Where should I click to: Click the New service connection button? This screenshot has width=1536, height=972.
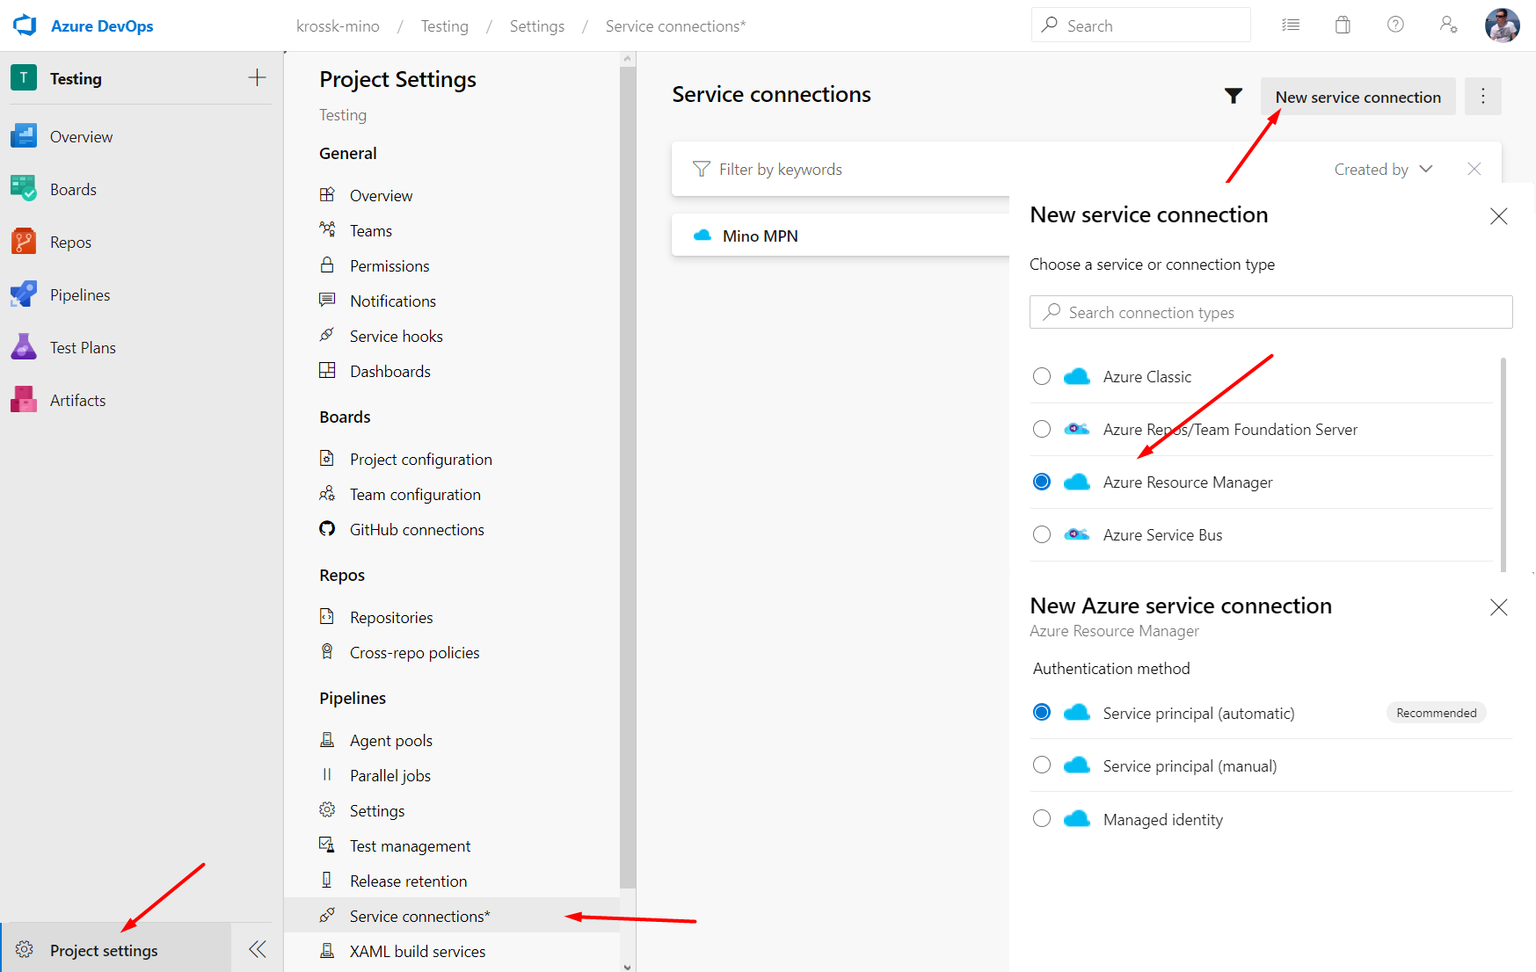(1358, 97)
